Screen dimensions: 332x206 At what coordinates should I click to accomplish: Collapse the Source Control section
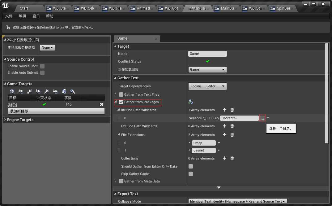pos(5,59)
